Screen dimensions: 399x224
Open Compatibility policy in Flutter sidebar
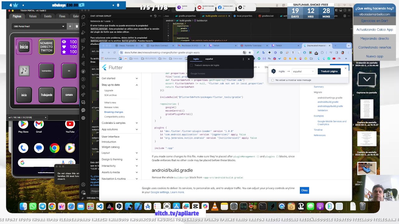(x=114, y=117)
